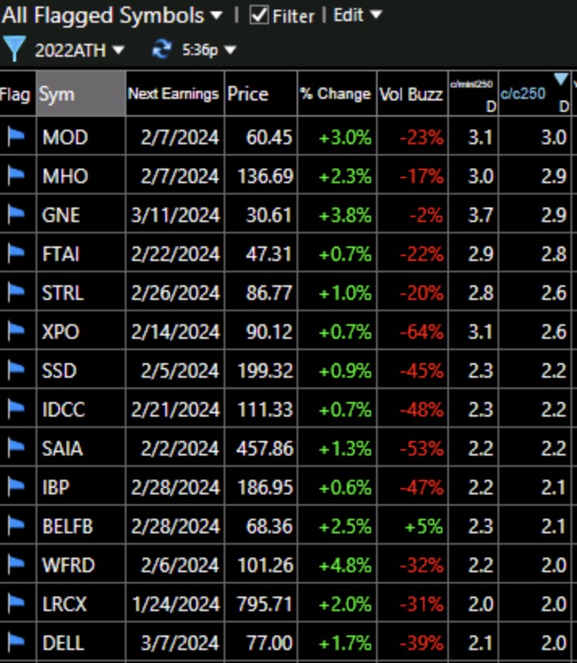The width and height of the screenshot is (577, 663).
Task: Click the 3/7/2024 earnings date
Action: tap(180, 643)
